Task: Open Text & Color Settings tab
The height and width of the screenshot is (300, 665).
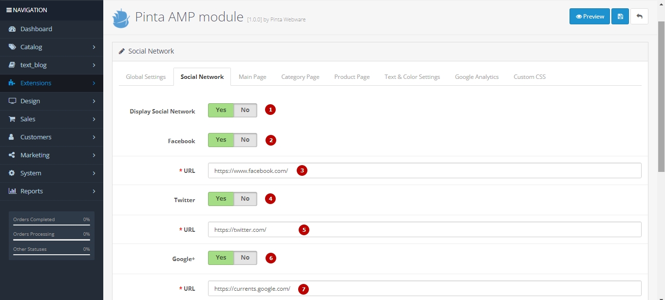Action: point(412,77)
